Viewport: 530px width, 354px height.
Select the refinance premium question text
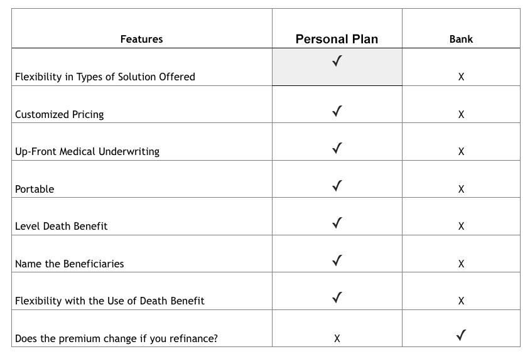point(116,338)
